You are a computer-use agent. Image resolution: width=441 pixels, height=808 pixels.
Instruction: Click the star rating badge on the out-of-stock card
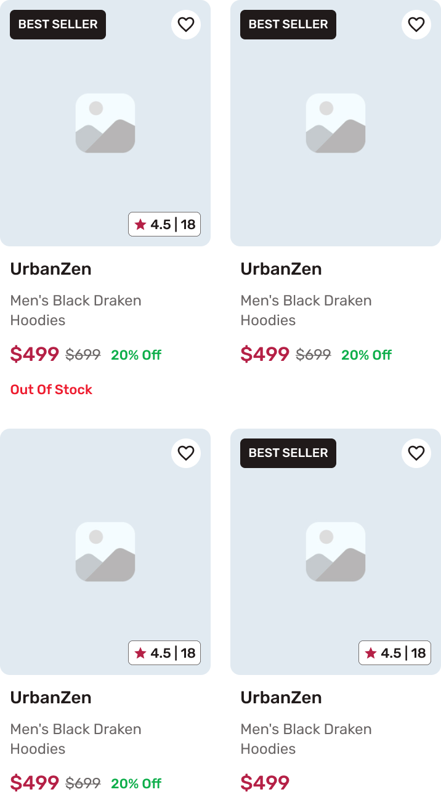pyautogui.click(x=164, y=224)
